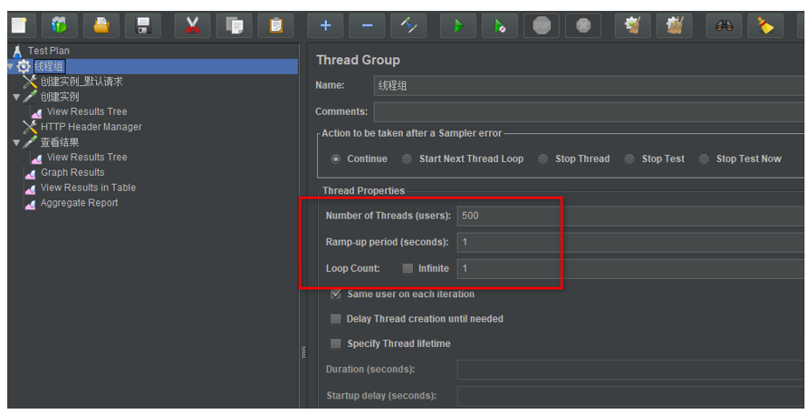Select HTTP Header Manager node

click(91, 127)
